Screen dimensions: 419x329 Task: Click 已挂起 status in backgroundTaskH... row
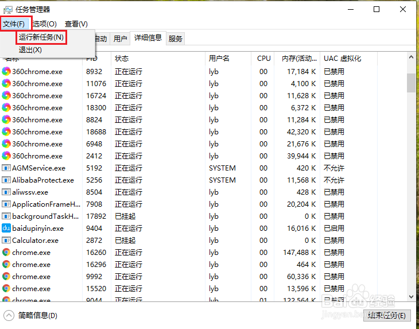coord(125,216)
